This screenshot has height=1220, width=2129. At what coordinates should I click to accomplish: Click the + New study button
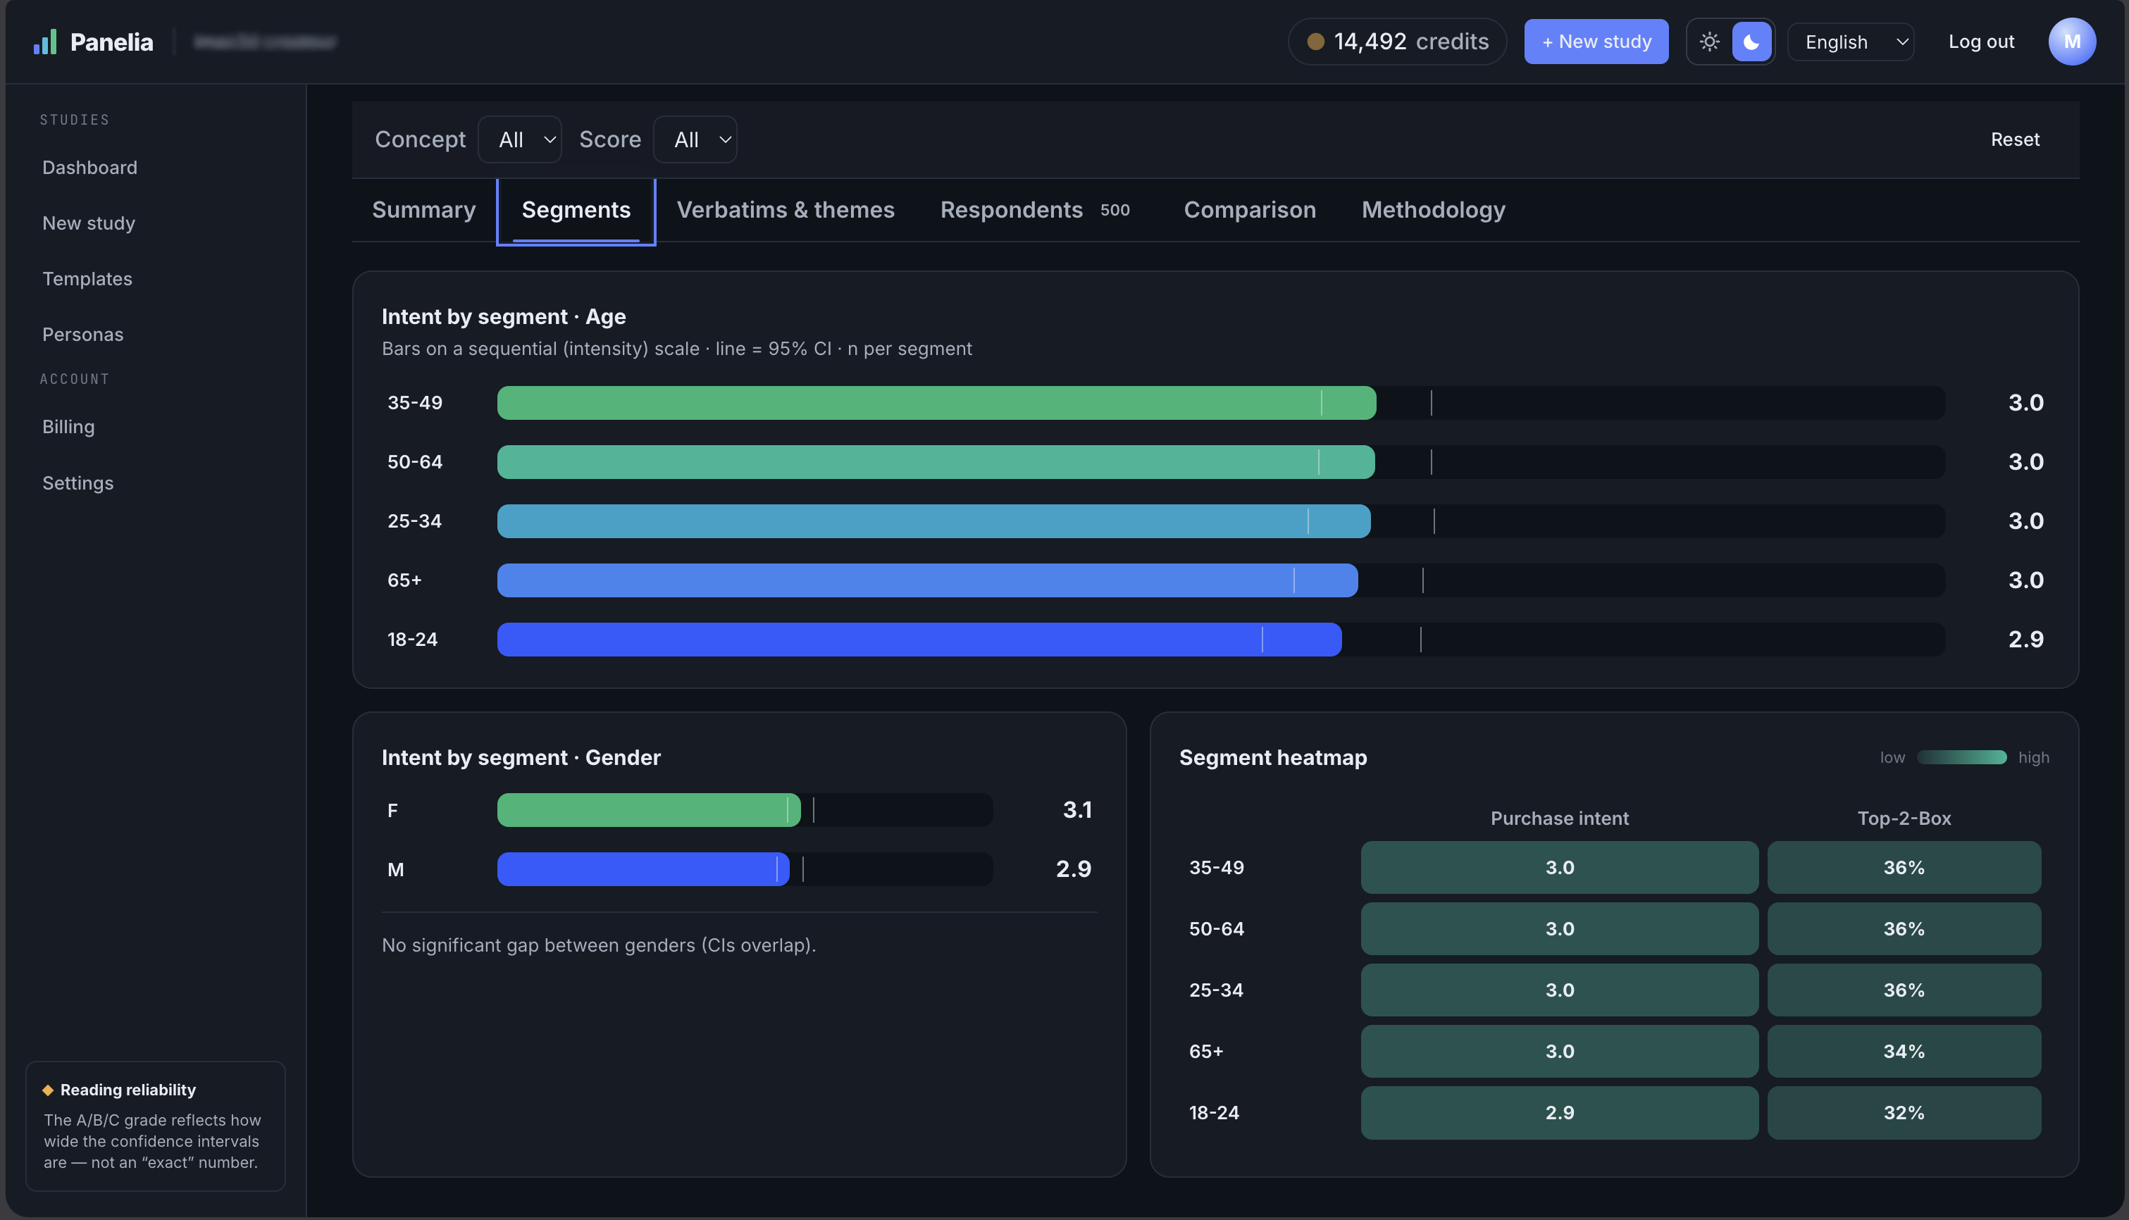click(1596, 42)
